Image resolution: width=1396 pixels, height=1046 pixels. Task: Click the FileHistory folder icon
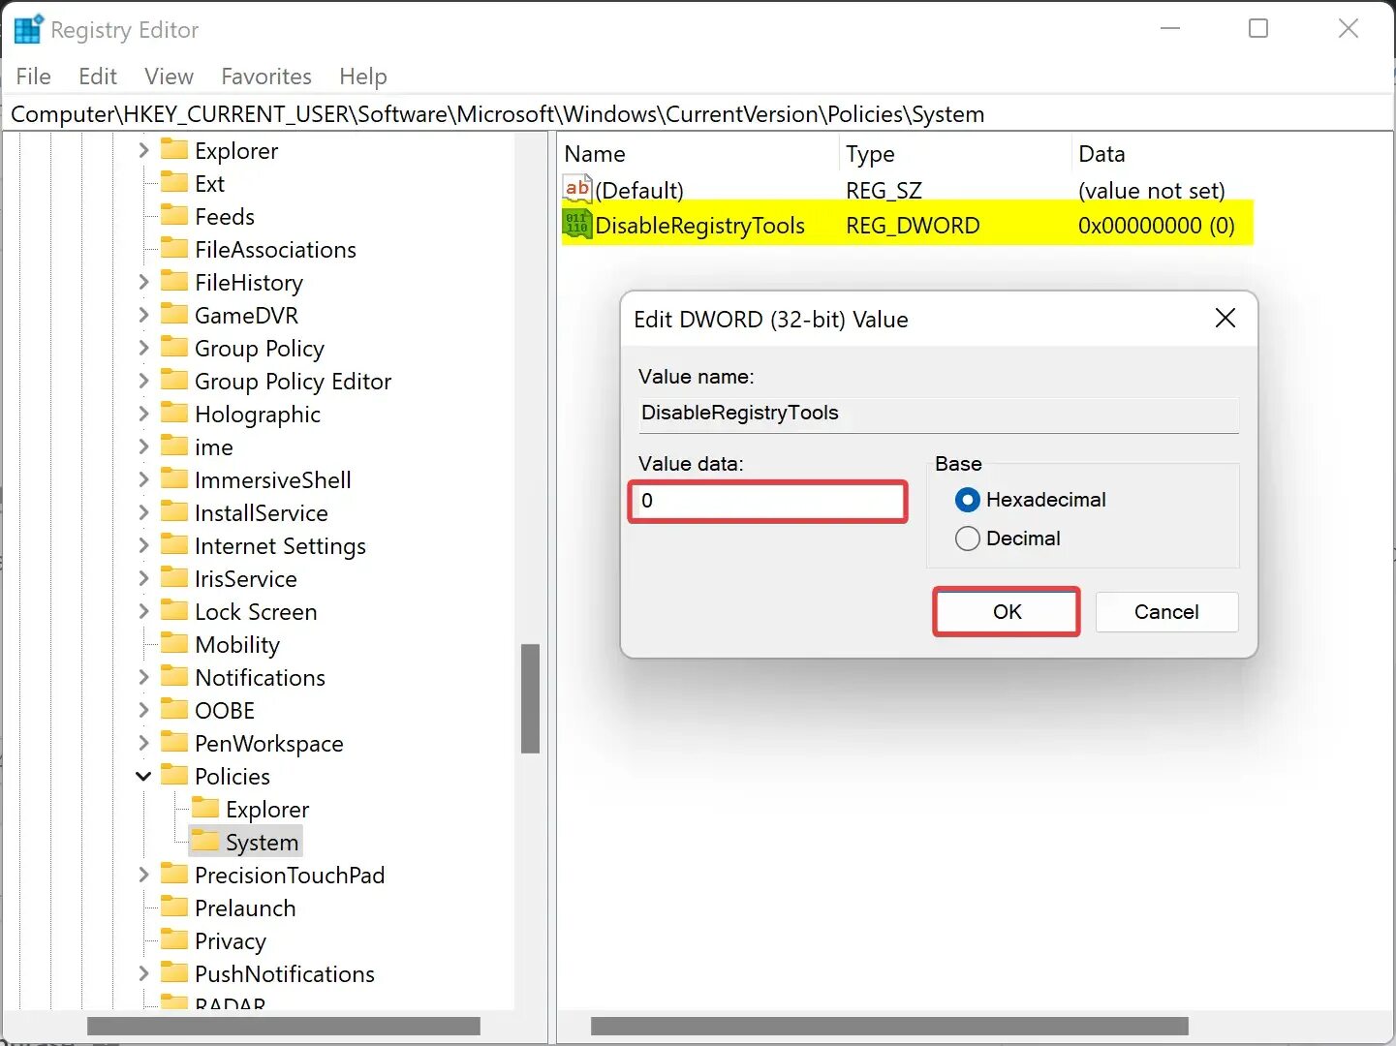174,281
